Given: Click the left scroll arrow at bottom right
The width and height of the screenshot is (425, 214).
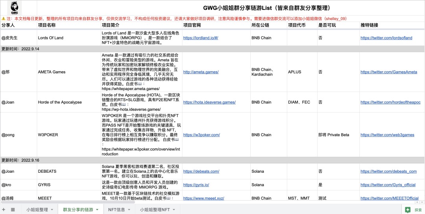Looking at the screenshot, I should [417, 202].
